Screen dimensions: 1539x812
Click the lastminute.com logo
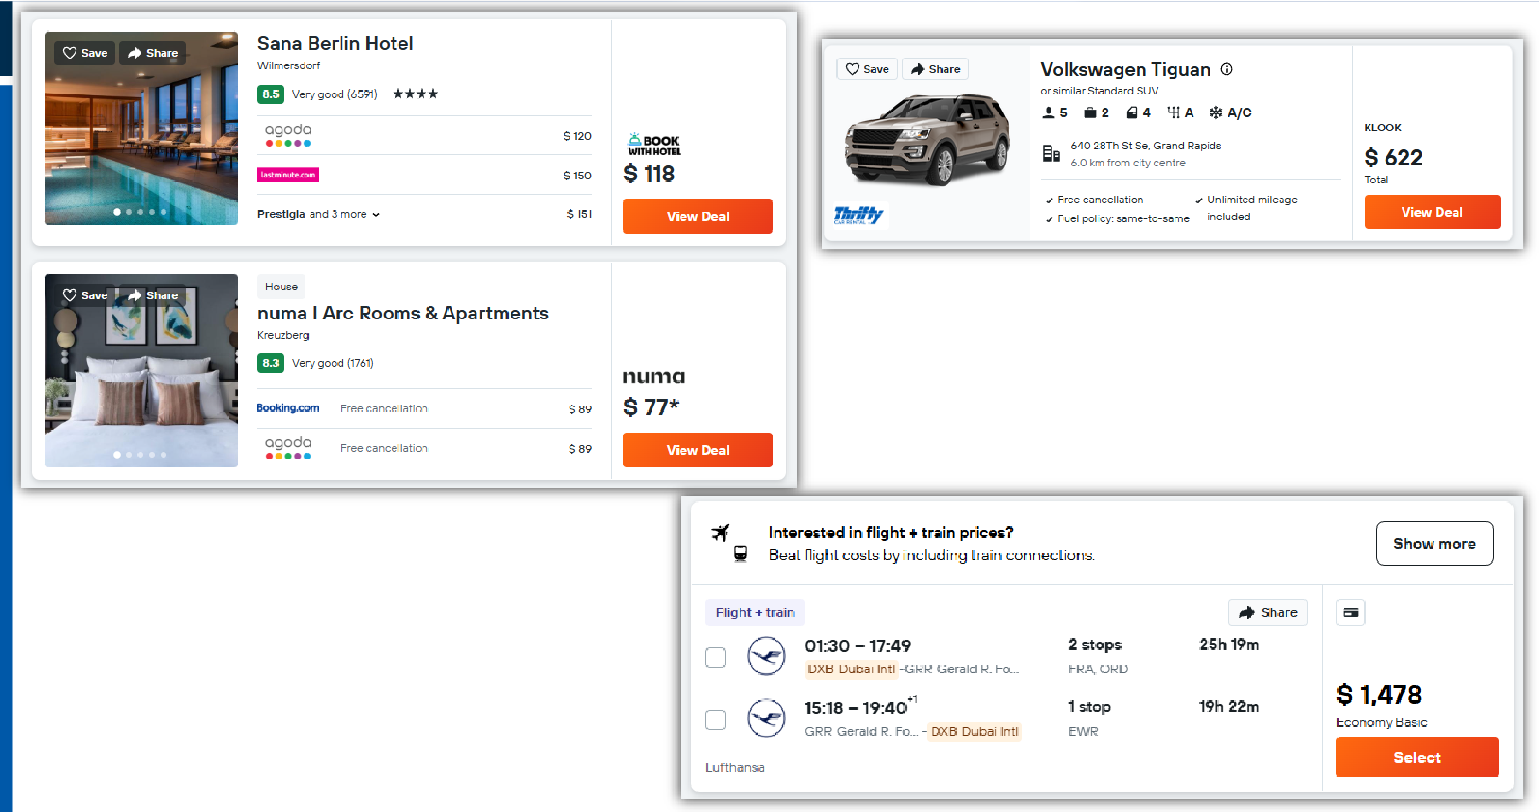coord(288,175)
